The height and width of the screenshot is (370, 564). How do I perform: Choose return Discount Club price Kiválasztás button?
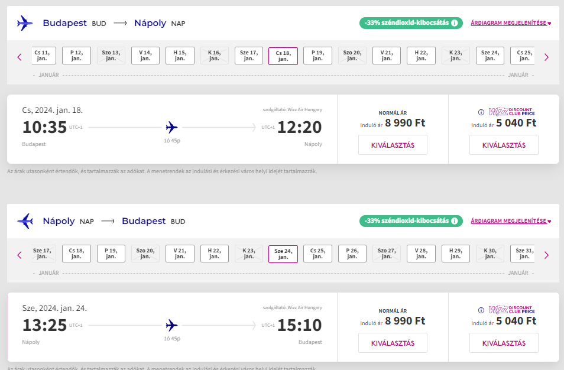[x=504, y=343]
